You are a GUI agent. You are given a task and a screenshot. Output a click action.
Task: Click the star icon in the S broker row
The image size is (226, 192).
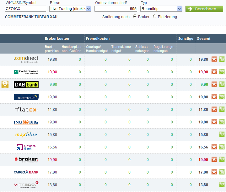tap(214, 159)
